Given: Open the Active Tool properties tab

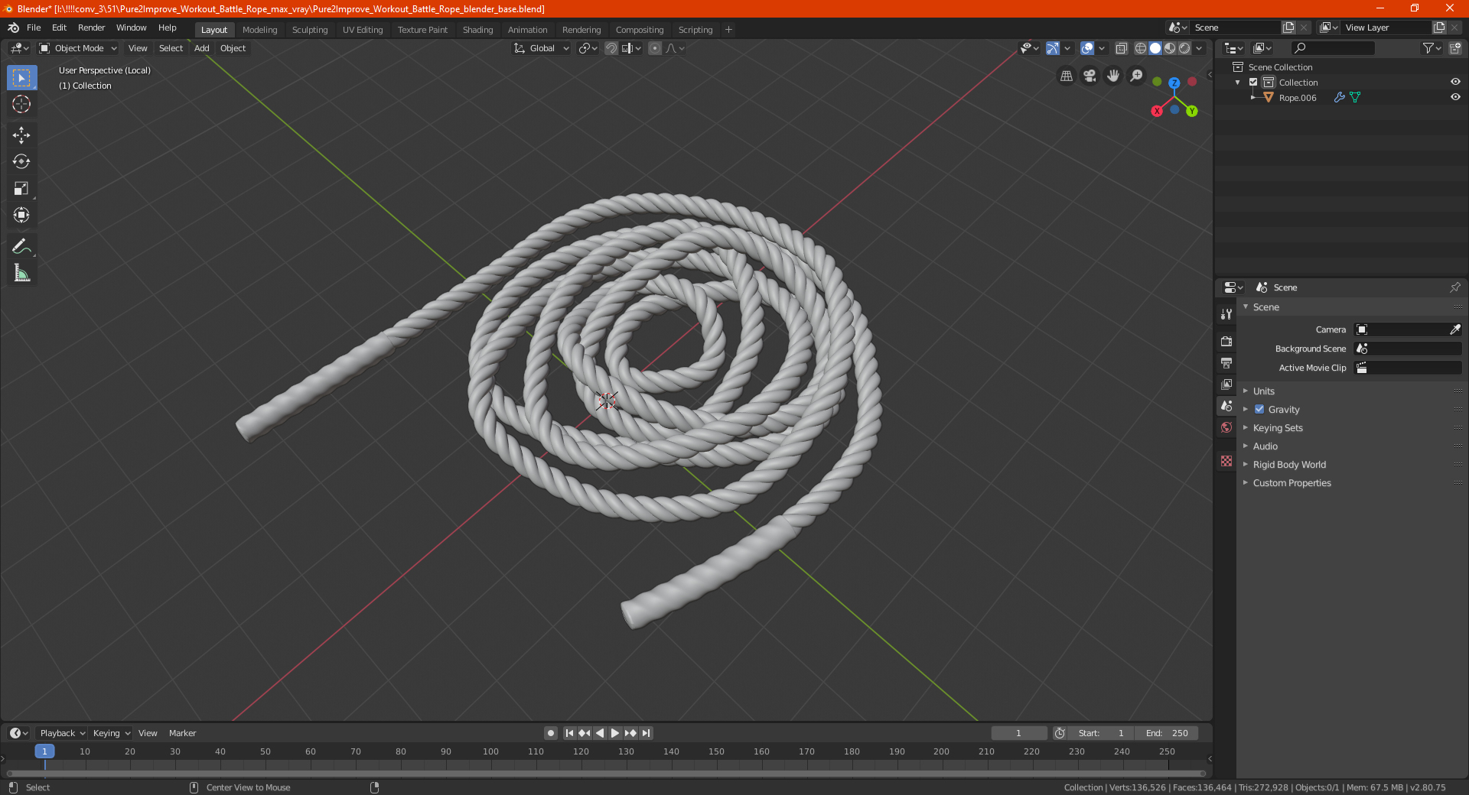Looking at the screenshot, I should [1226, 314].
